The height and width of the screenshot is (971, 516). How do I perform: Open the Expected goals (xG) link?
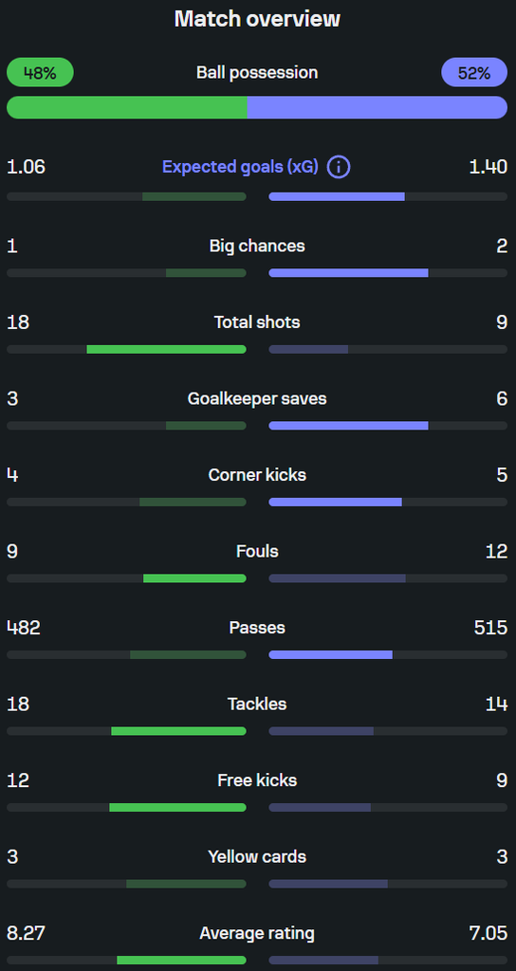click(240, 167)
